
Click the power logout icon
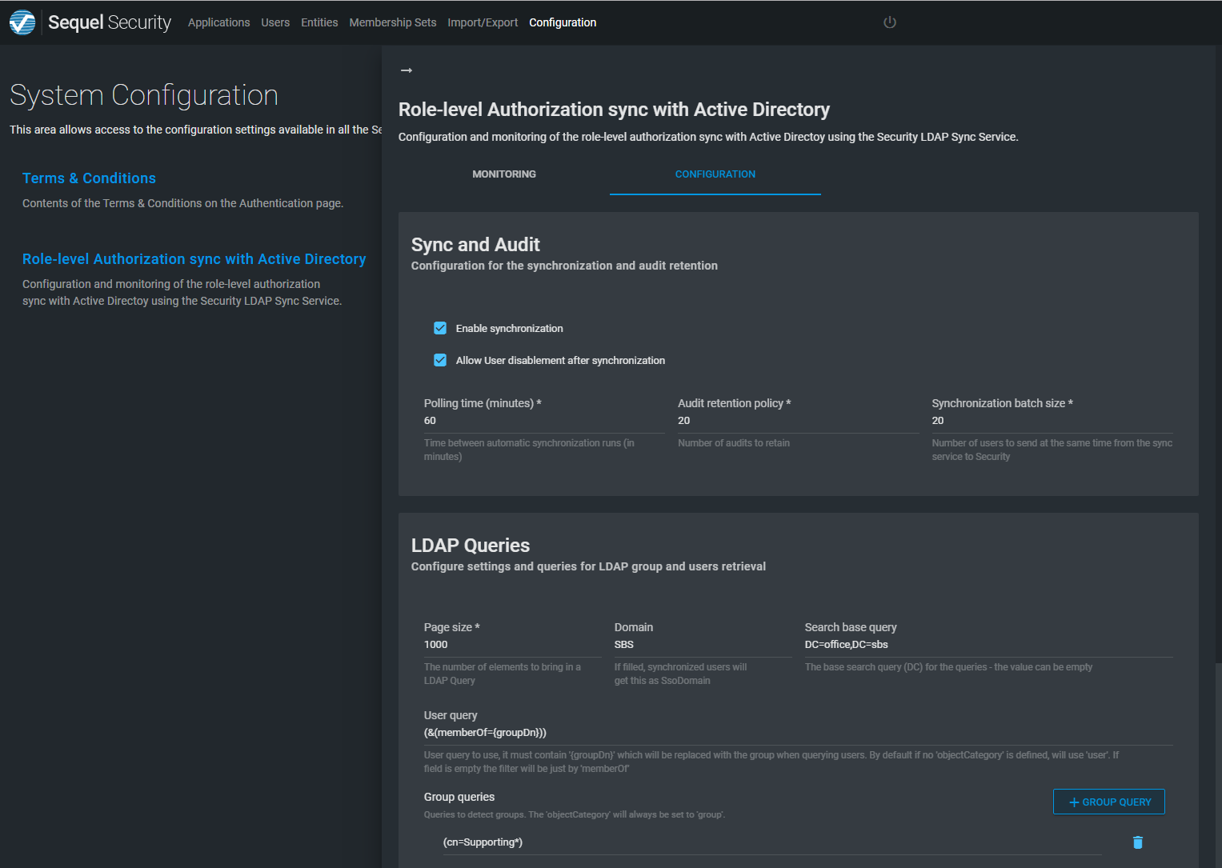[x=889, y=22]
